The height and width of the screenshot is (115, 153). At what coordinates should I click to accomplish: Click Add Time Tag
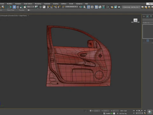click(123, 113)
